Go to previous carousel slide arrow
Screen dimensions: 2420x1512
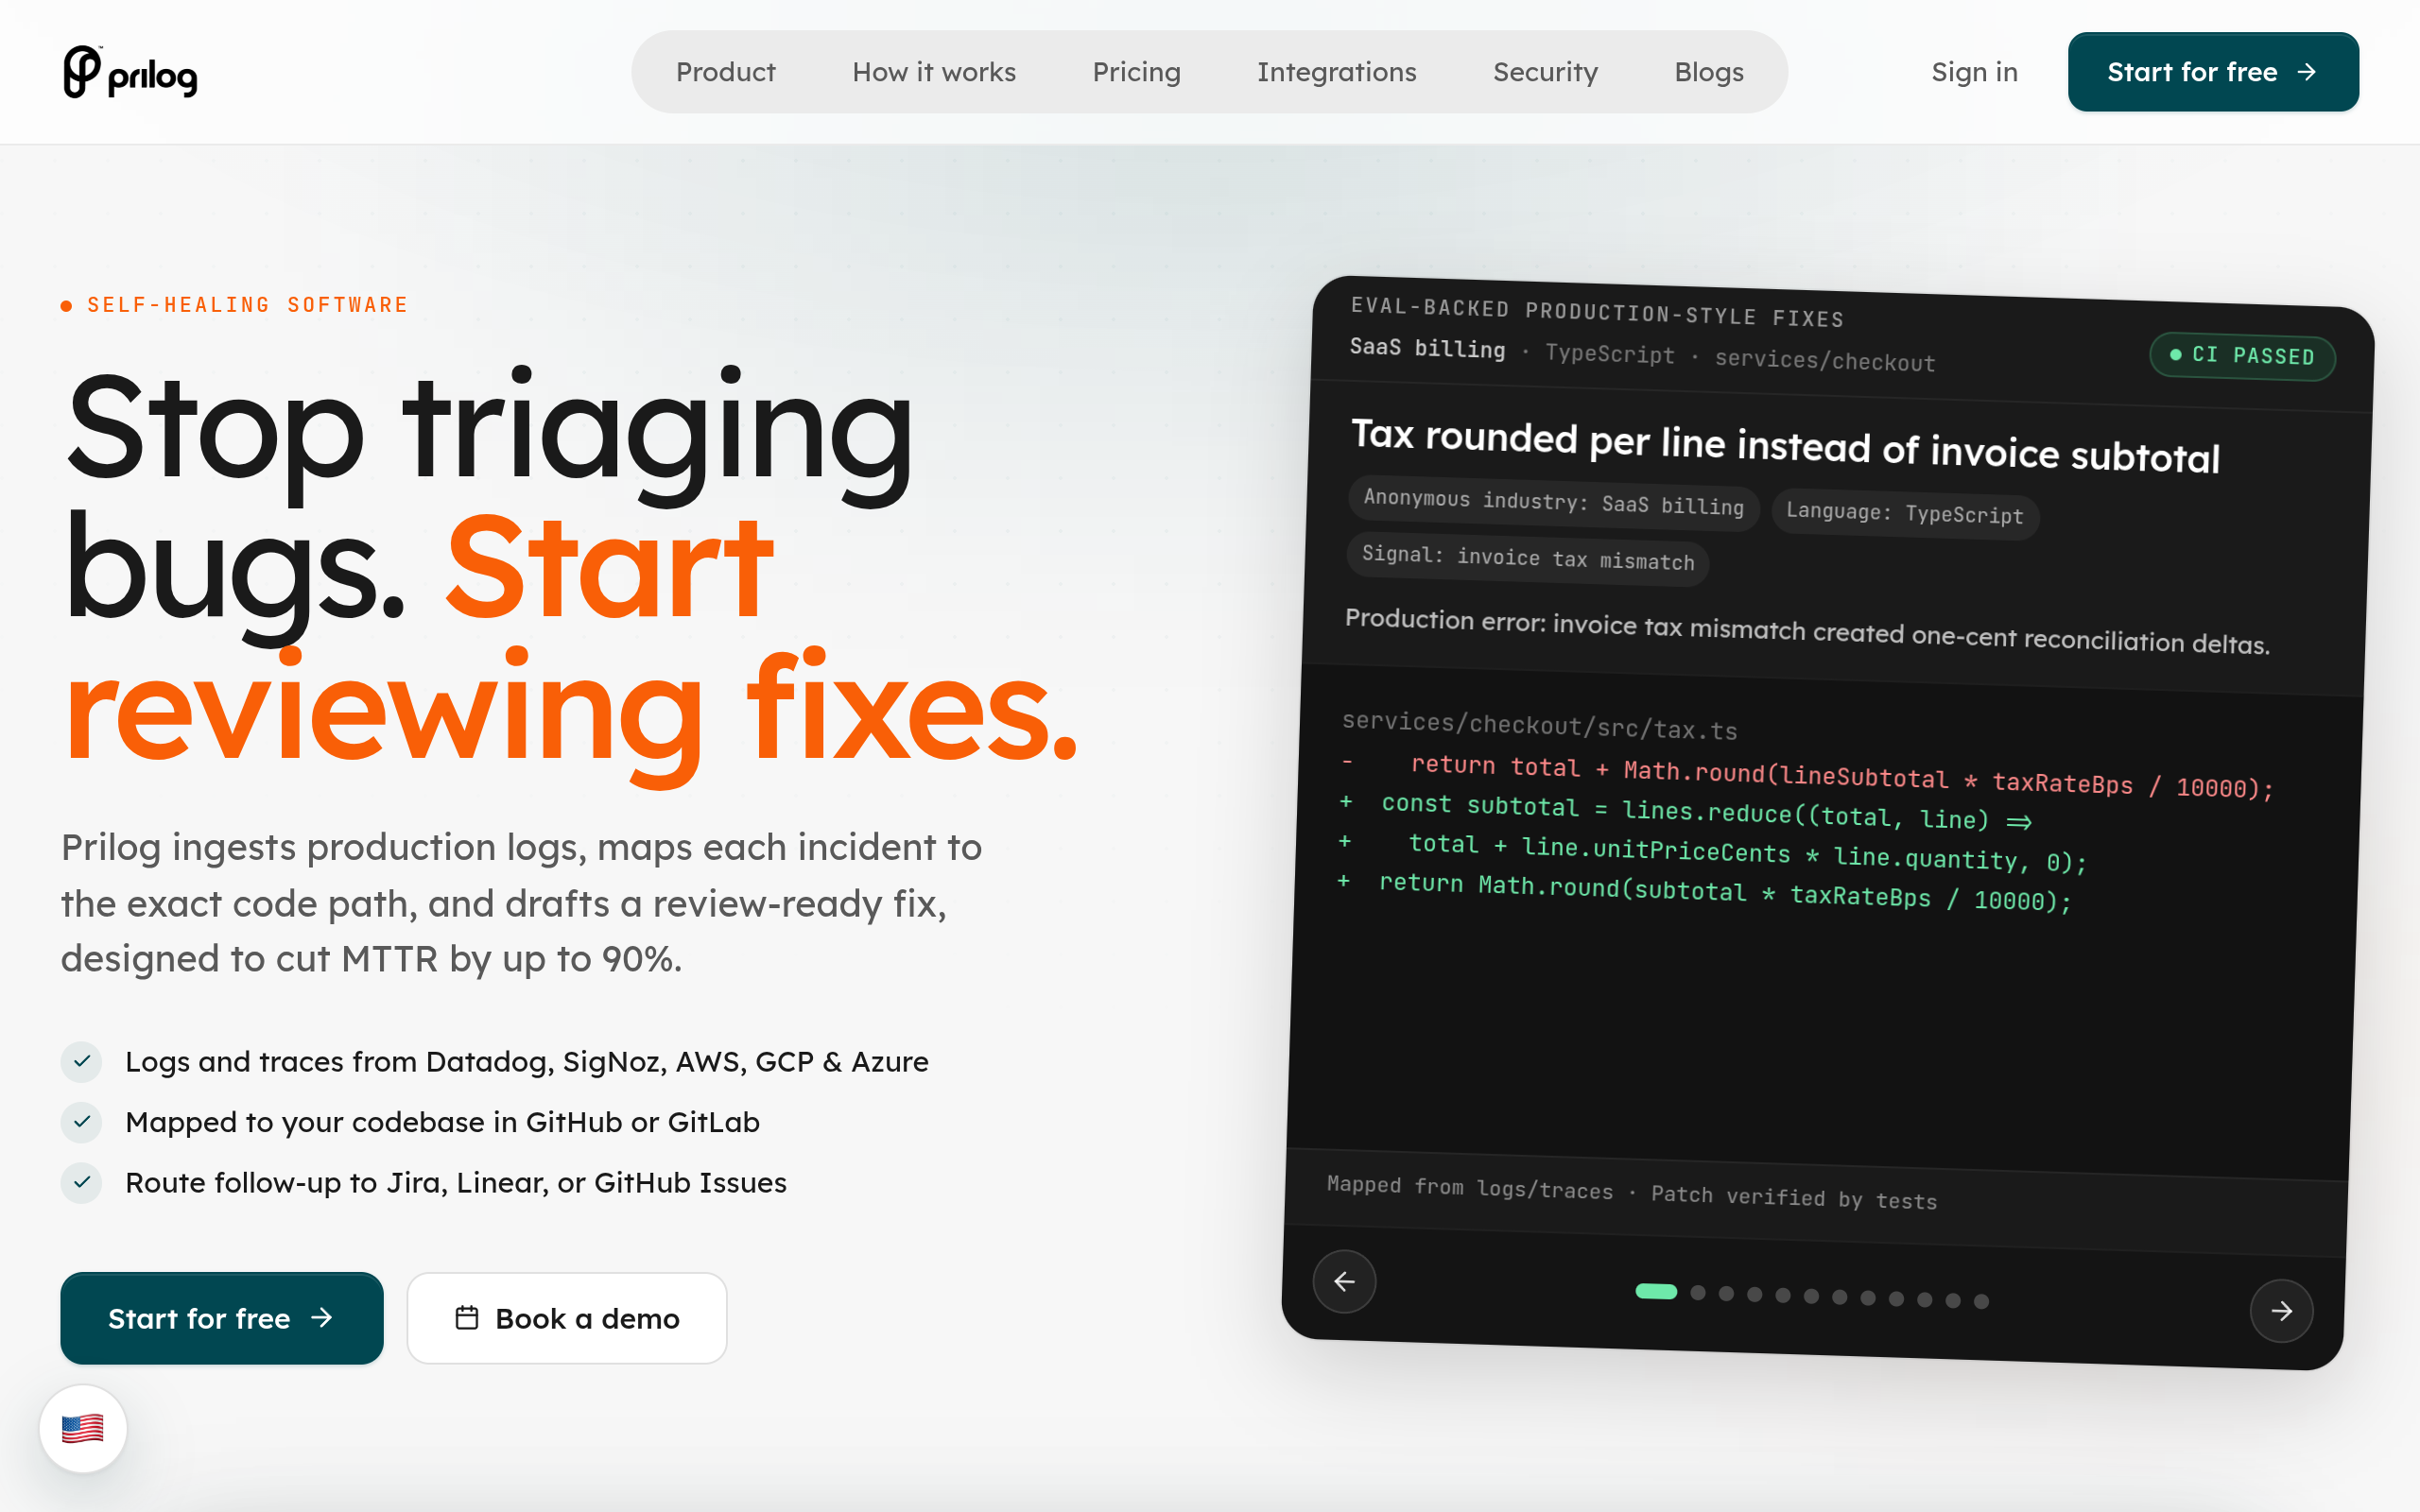coord(1344,1281)
